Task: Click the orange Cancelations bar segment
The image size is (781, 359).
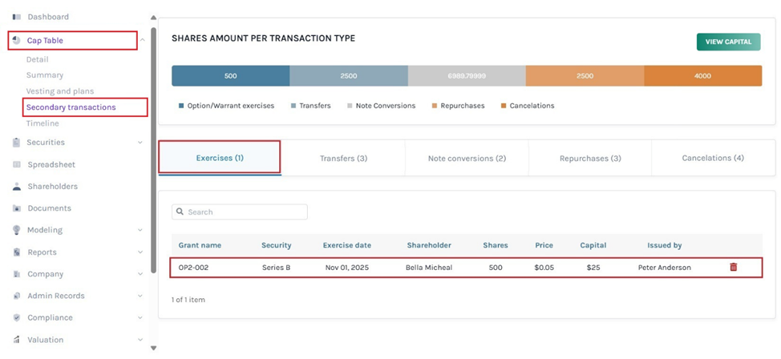Action: (x=702, y=76)
